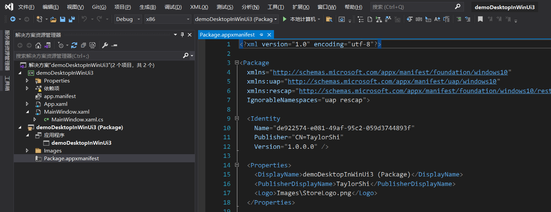
Task: Open the 本地计算机 debug target dropdown arrow
Action: pos(319,19)
